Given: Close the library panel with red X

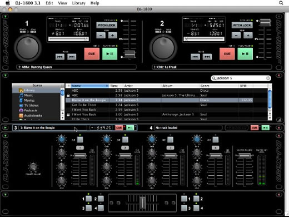Looking at the screenshot, I should [x=279, y=76].
